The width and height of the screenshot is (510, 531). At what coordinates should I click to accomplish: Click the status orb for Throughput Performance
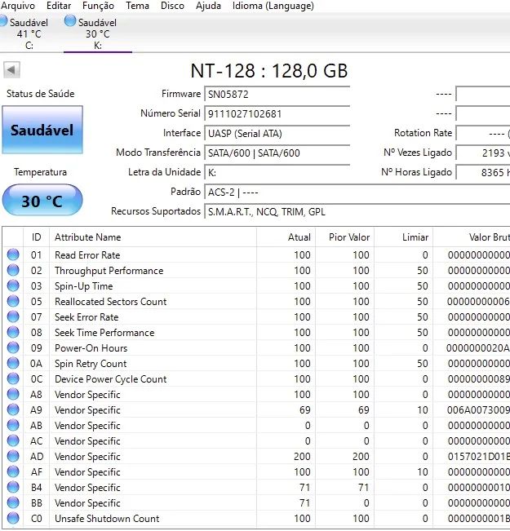point(13,270)
